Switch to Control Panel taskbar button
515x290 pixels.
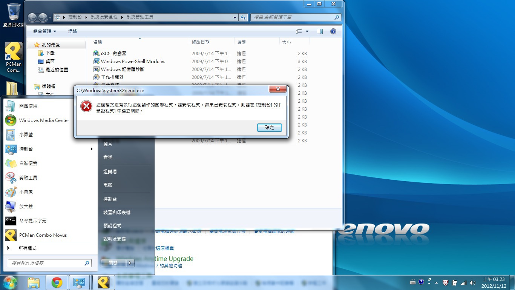pyautogui.click(x=80, y=282)
